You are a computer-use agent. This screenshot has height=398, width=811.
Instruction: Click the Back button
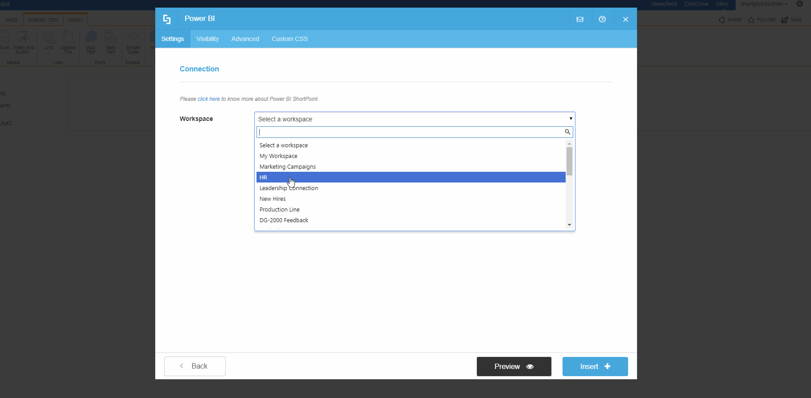[195, 366]
